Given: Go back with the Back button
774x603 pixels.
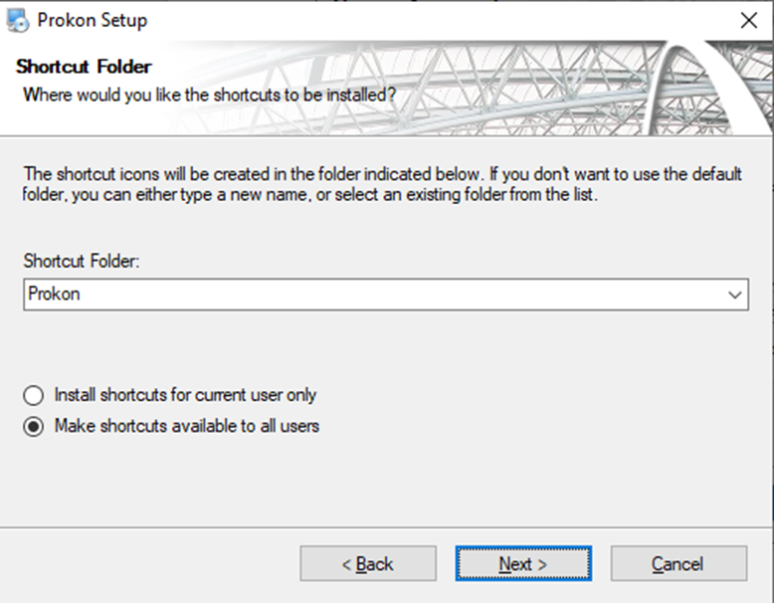Looking at the screenshot, I should [x=368, y=564].
